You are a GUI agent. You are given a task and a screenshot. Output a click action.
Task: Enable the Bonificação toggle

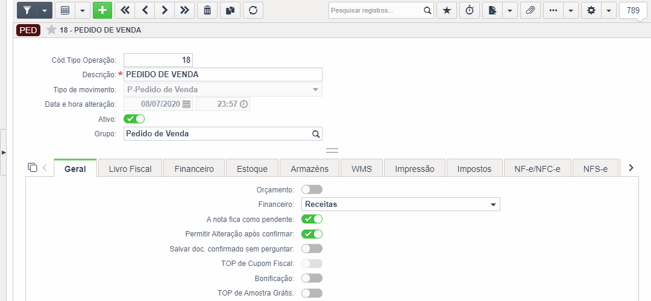[x=312, y=278]
